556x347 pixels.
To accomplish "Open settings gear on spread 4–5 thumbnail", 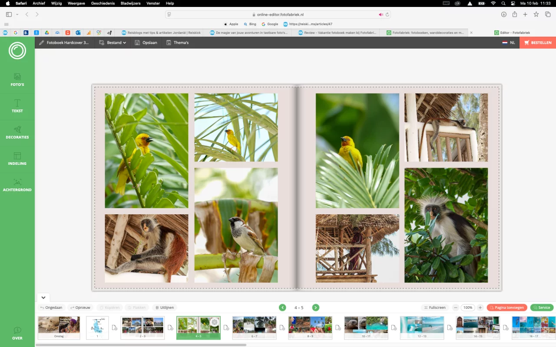I will point(214,322).
